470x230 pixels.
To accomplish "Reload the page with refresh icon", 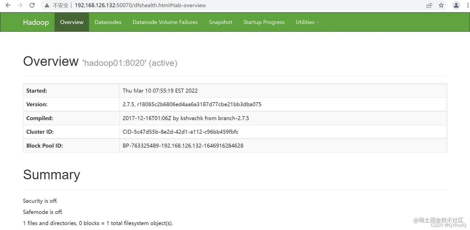I will [32, 5].
